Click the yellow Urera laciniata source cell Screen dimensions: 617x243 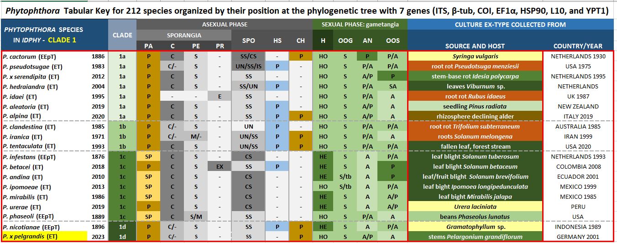[x=475, y=207]
